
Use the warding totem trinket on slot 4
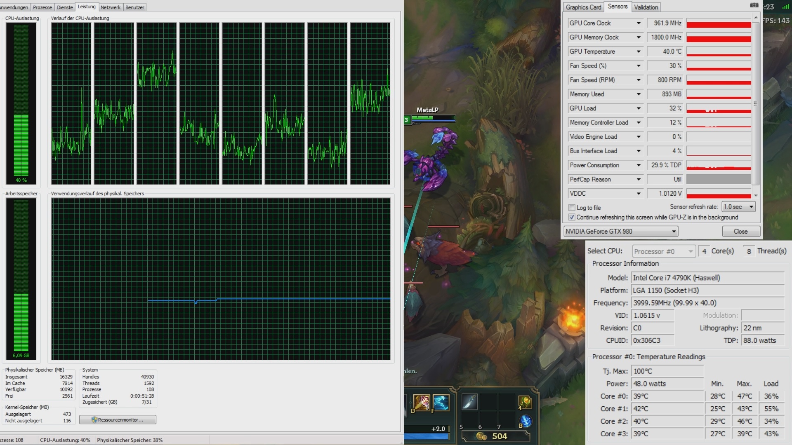(x=525, y=402)
